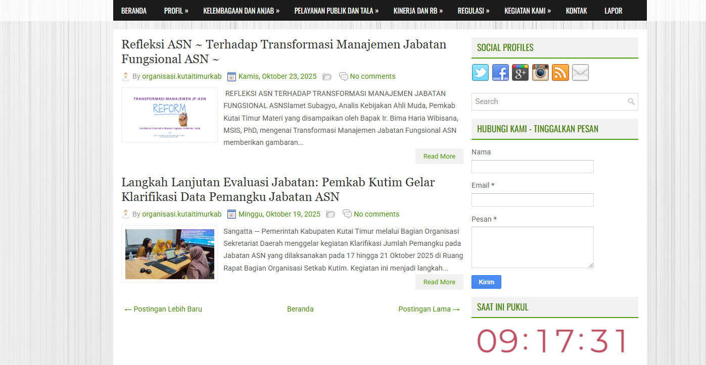Open Kinerja dan RB menu
Screen dimensions: 706x365
click(x=418, y=11)
